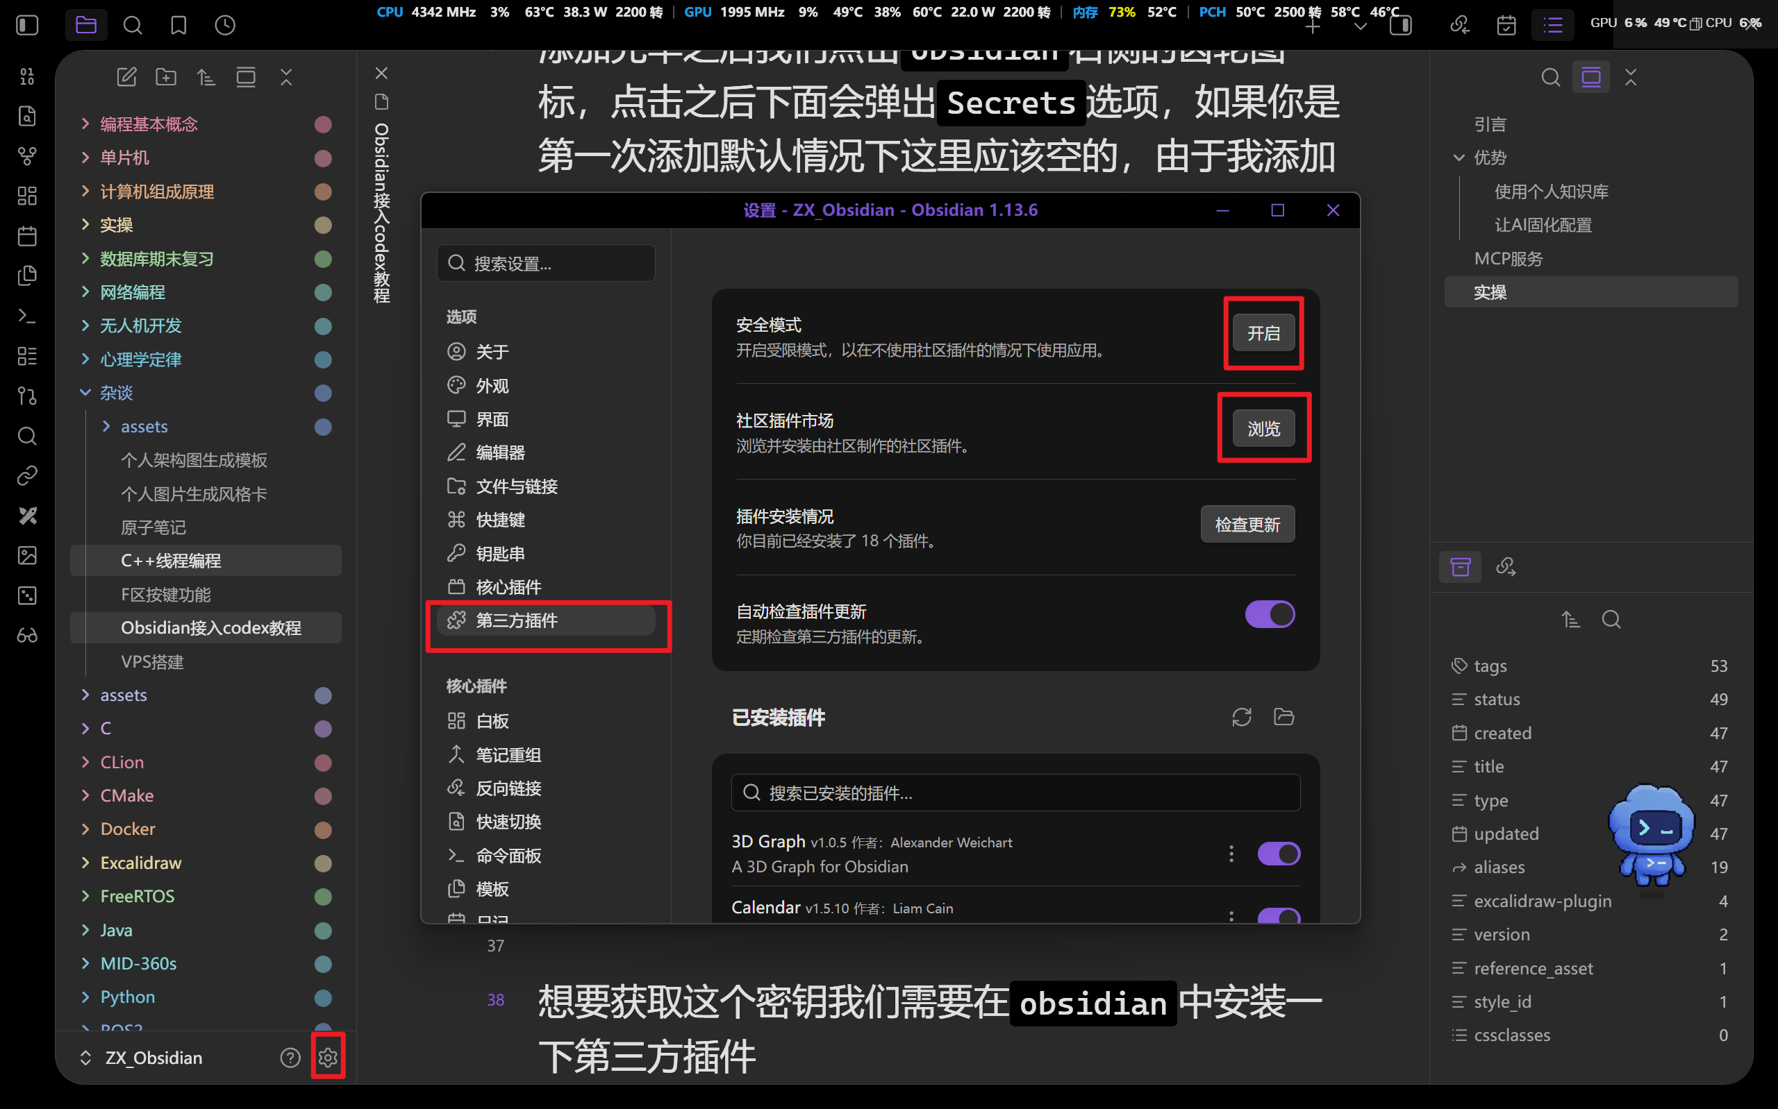Open the plugins folder icon

[x=1283, y=717]
